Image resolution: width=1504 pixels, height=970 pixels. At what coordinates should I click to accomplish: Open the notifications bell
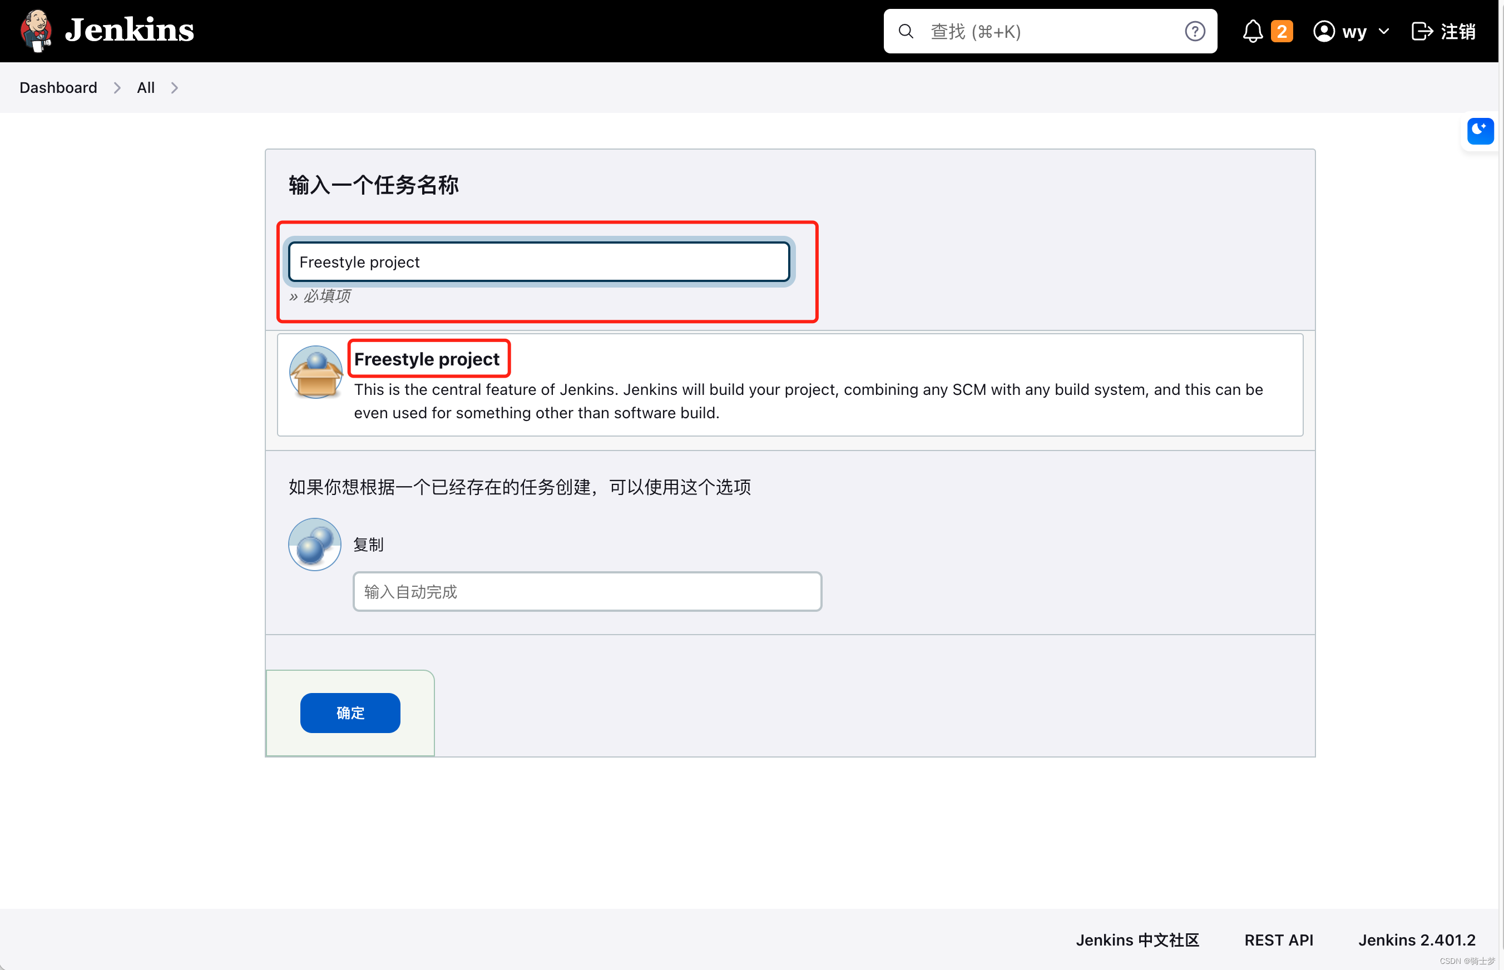pyautogui.click(x=1253, y=31)
